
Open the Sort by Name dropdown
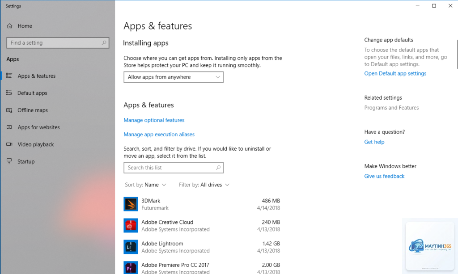click(145, 185)
